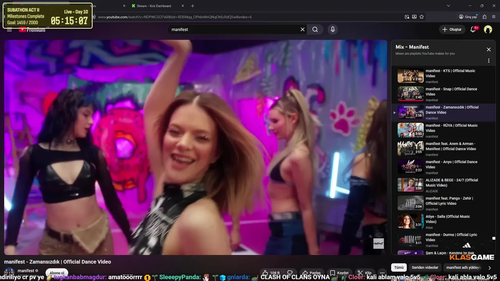Viewport: 500px width, 281px height.
Task: Show more chips with right arrow
Action: 489,268
